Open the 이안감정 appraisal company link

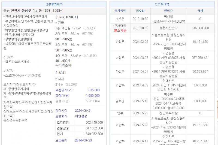(81, 116)
